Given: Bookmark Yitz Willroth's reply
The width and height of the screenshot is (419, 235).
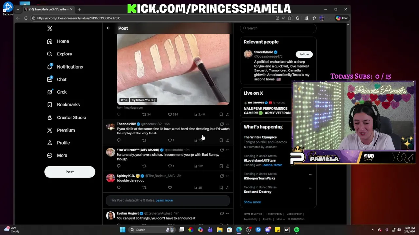Looking at the screenshot, I should coord(221,166).
